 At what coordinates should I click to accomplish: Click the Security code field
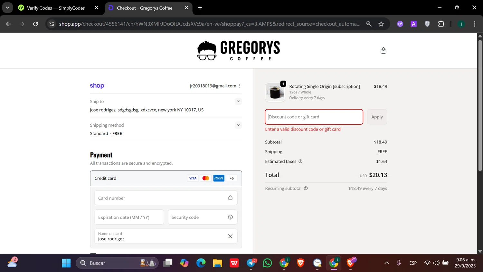[x=203, y=217]
